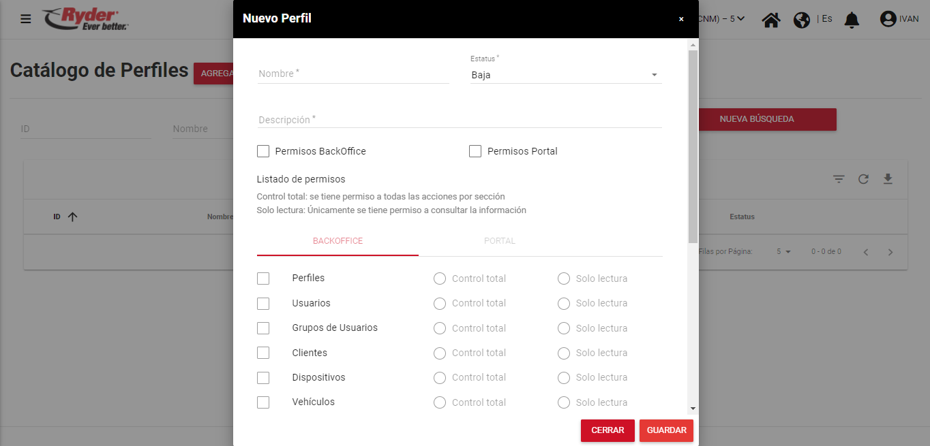Enable the Permisos BackOffice checkbox
930x446 pixels.
263,151
